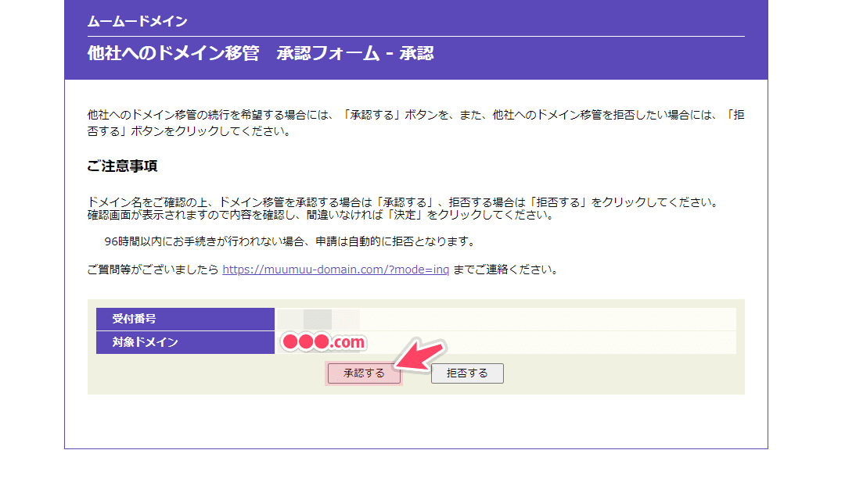
Task: Click the ムームードメイン header title
Action: [x=138, y=22]
